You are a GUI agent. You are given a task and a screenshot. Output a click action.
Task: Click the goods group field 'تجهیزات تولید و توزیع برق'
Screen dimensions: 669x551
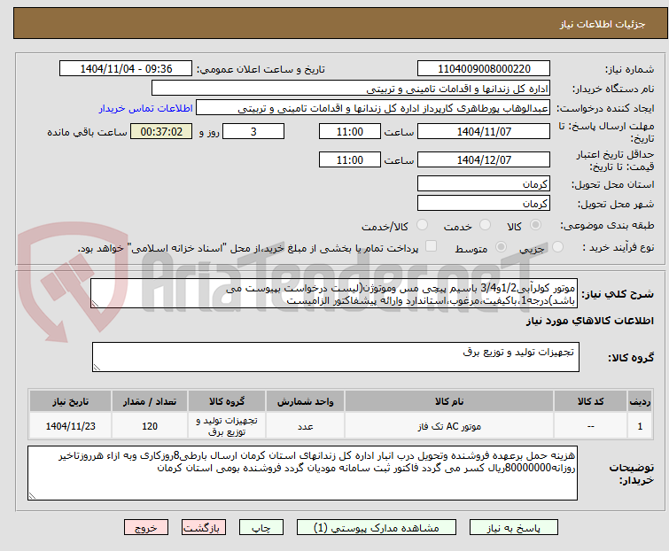[335, 357]
